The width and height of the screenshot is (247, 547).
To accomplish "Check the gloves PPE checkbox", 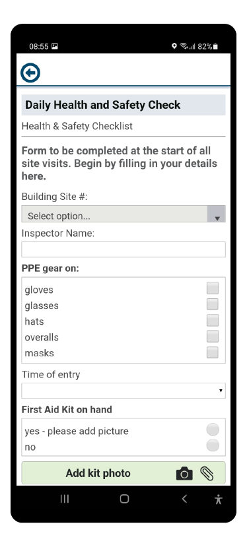I will point(213,288).
